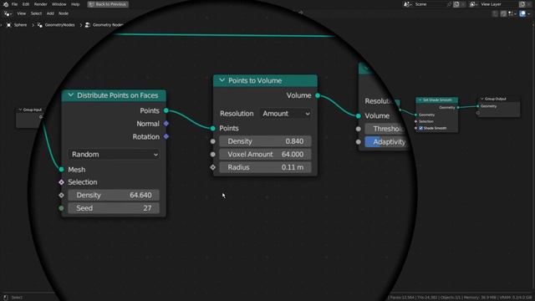Viewport: 535px width, 301px height.
Task: Open the node editor Node menu
Action: 64,13
